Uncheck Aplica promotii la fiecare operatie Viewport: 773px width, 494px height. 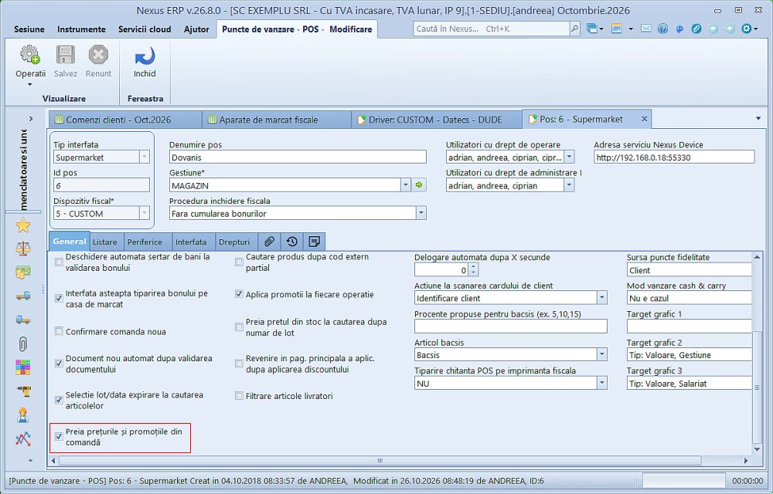pos(239,294)
